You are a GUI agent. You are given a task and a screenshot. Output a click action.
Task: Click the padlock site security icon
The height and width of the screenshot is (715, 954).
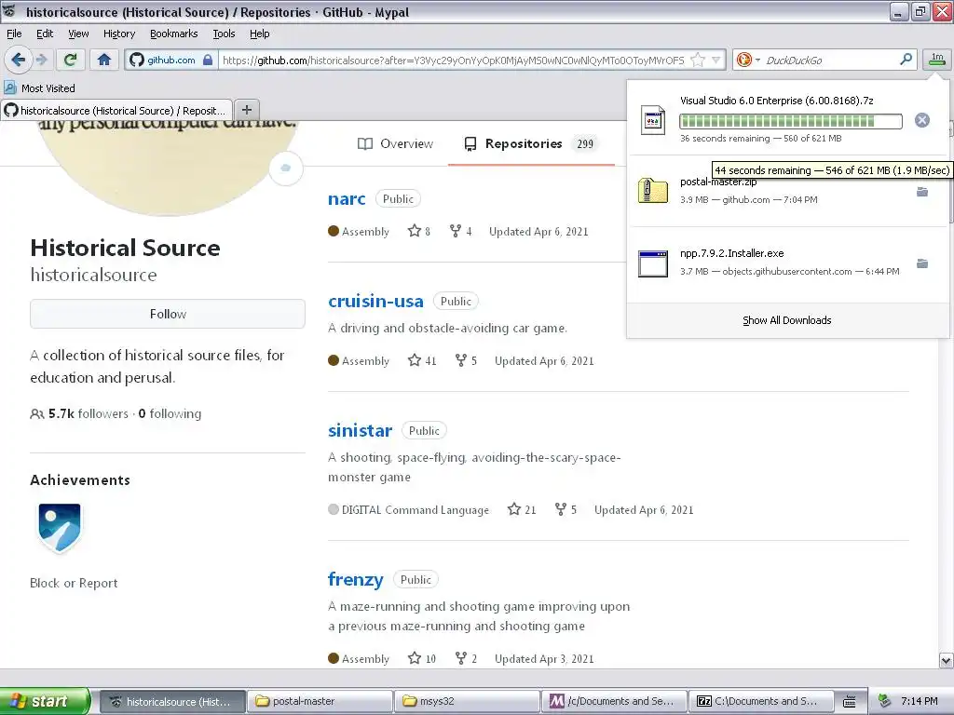click(x=208, y=60)
